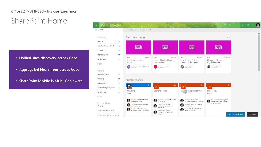Open Legislative news card thumbnail
The width and height of the screenshot is (261, 147).
(x=138, y=47)
